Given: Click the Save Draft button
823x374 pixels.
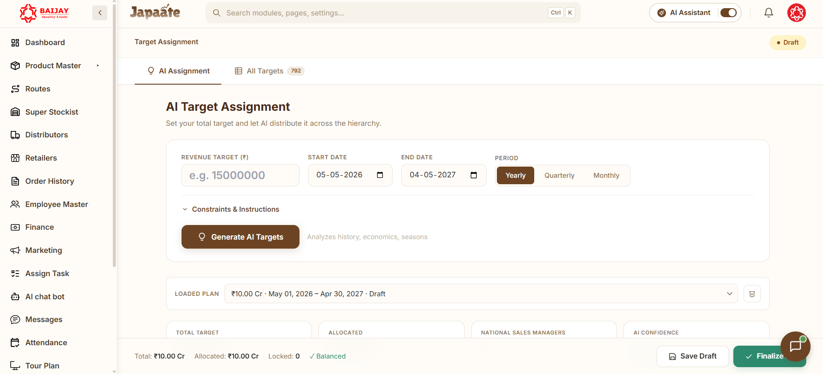Looking at the screenshot, I should [x=693, y=356].
